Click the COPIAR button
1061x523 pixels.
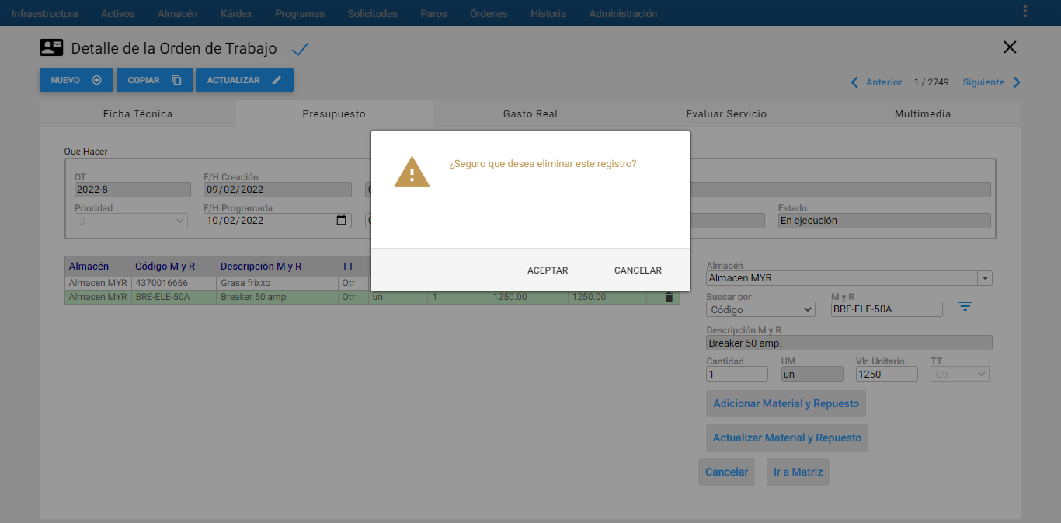(x=155, y=80)
